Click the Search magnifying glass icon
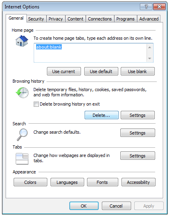 (22, 134)
